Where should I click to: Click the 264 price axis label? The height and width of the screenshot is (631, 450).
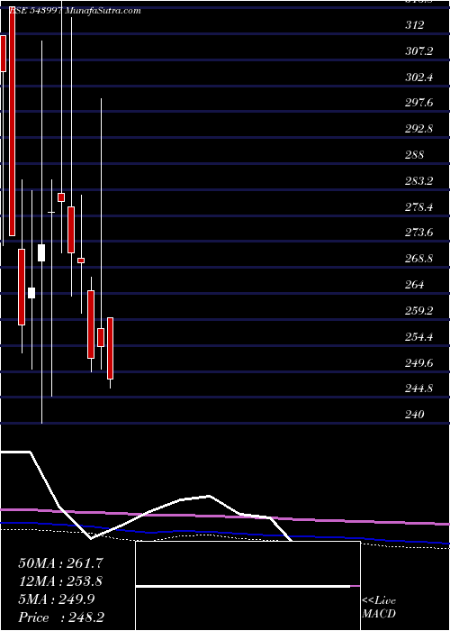[415, 285]
